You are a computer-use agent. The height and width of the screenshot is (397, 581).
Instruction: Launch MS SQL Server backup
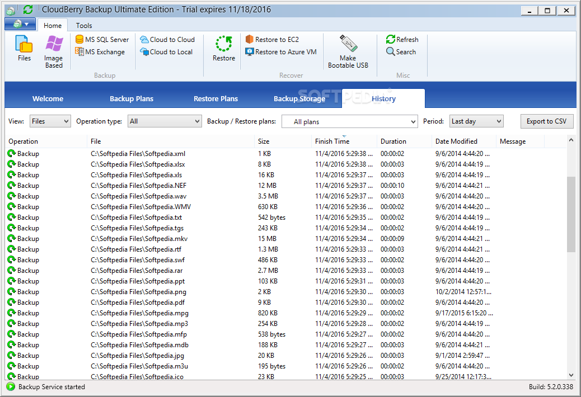pos(102,39)
